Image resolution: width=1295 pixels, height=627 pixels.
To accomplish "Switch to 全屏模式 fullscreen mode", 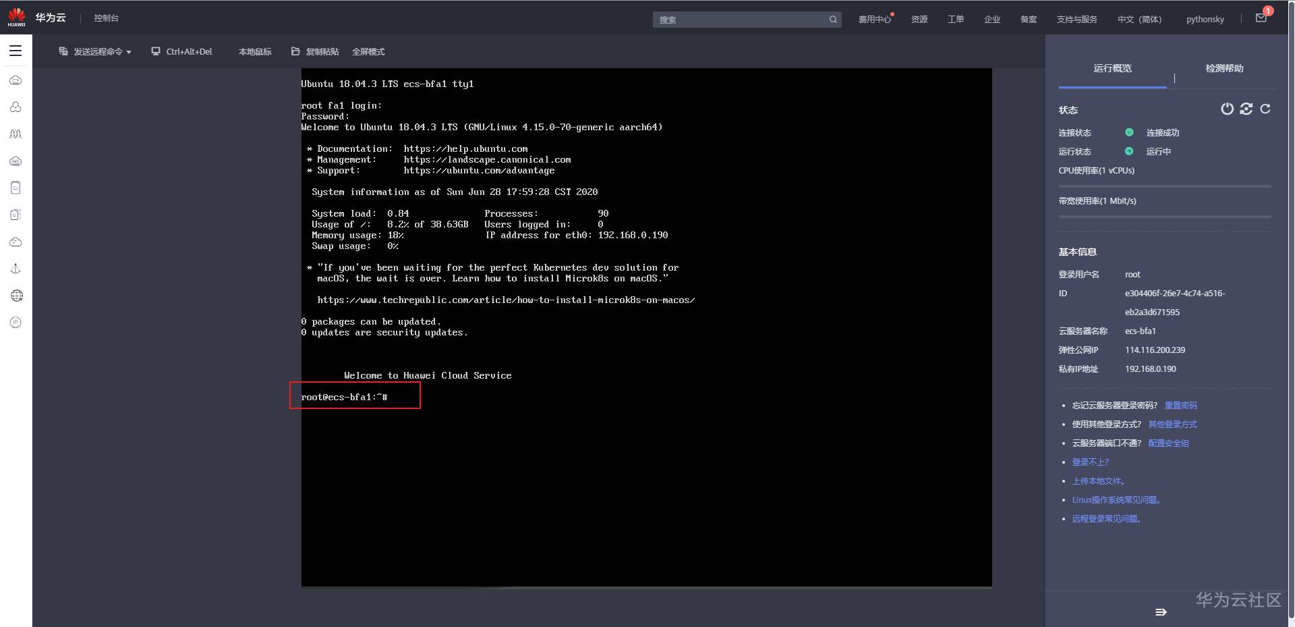I will [x=368, y=51].
